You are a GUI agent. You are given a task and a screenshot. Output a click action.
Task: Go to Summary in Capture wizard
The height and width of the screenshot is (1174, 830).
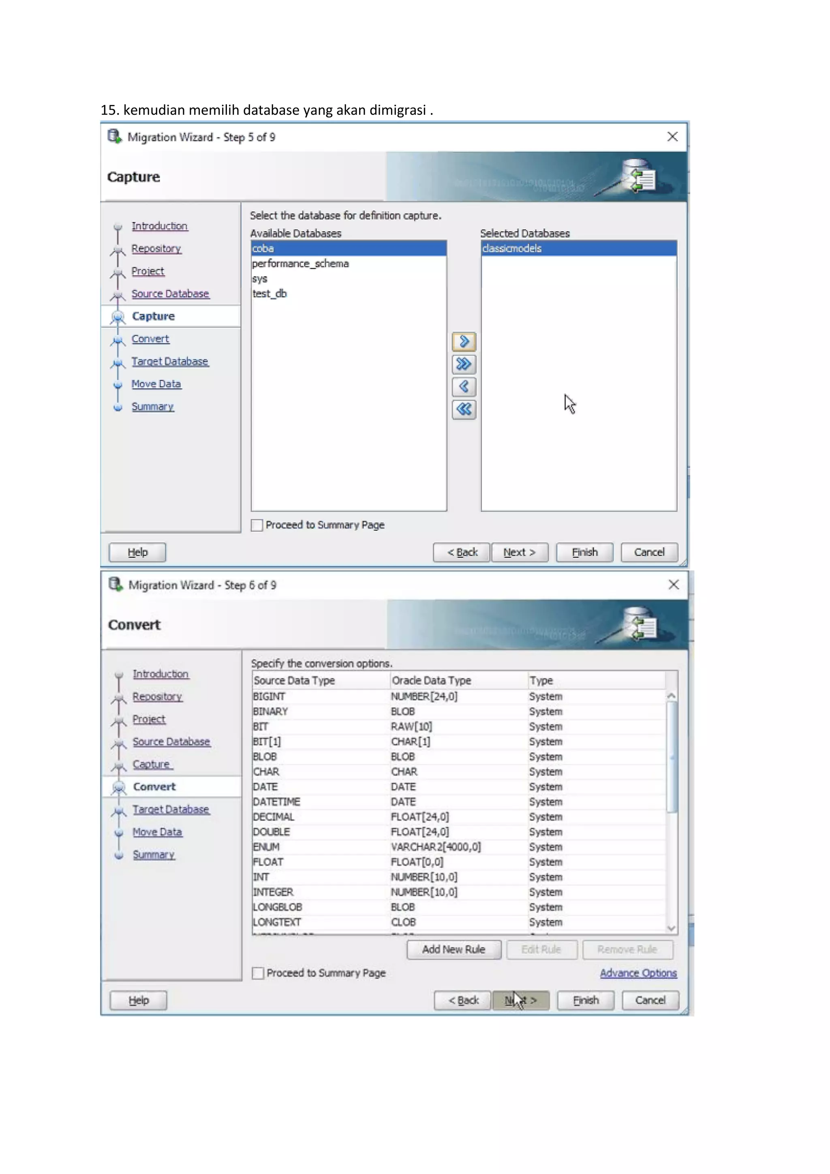click(153, 407)
